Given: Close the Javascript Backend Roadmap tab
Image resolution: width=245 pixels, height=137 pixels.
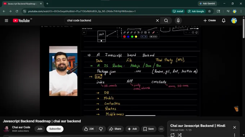Looking at the screenshot, I should pos(41,4).
